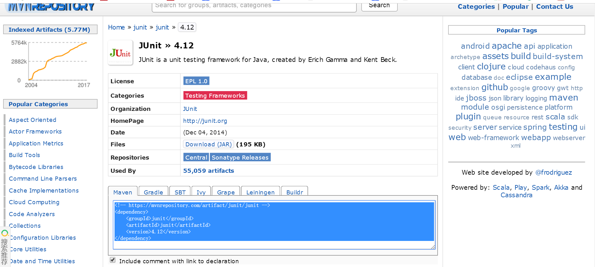Open Date and Time Utilities category
This screenshot has height=267, width=595.
[x=42, y=261]
